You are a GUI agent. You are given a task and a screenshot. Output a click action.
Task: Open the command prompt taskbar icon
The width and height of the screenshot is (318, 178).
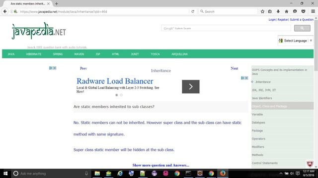pyautogui.click(x=188, y=174)
